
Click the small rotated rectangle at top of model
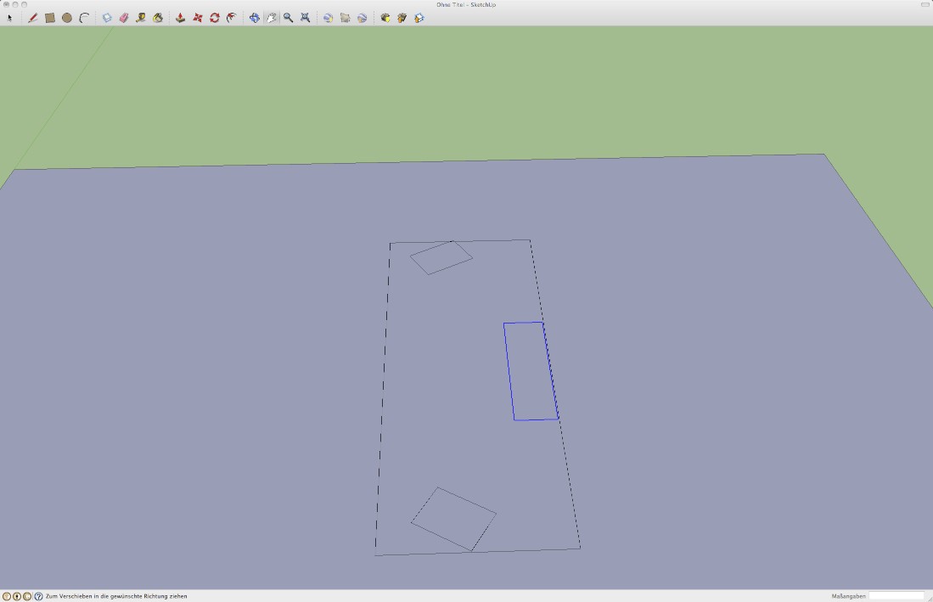[441, 257]
